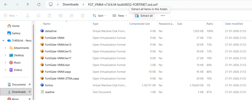Click the Delete trash icon

coord(83,16)
